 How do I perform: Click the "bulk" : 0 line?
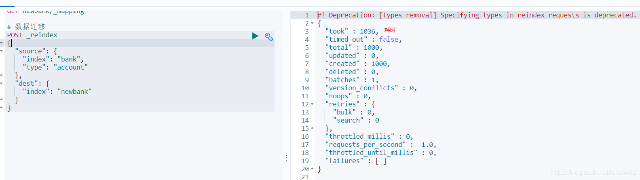[354, 112]
